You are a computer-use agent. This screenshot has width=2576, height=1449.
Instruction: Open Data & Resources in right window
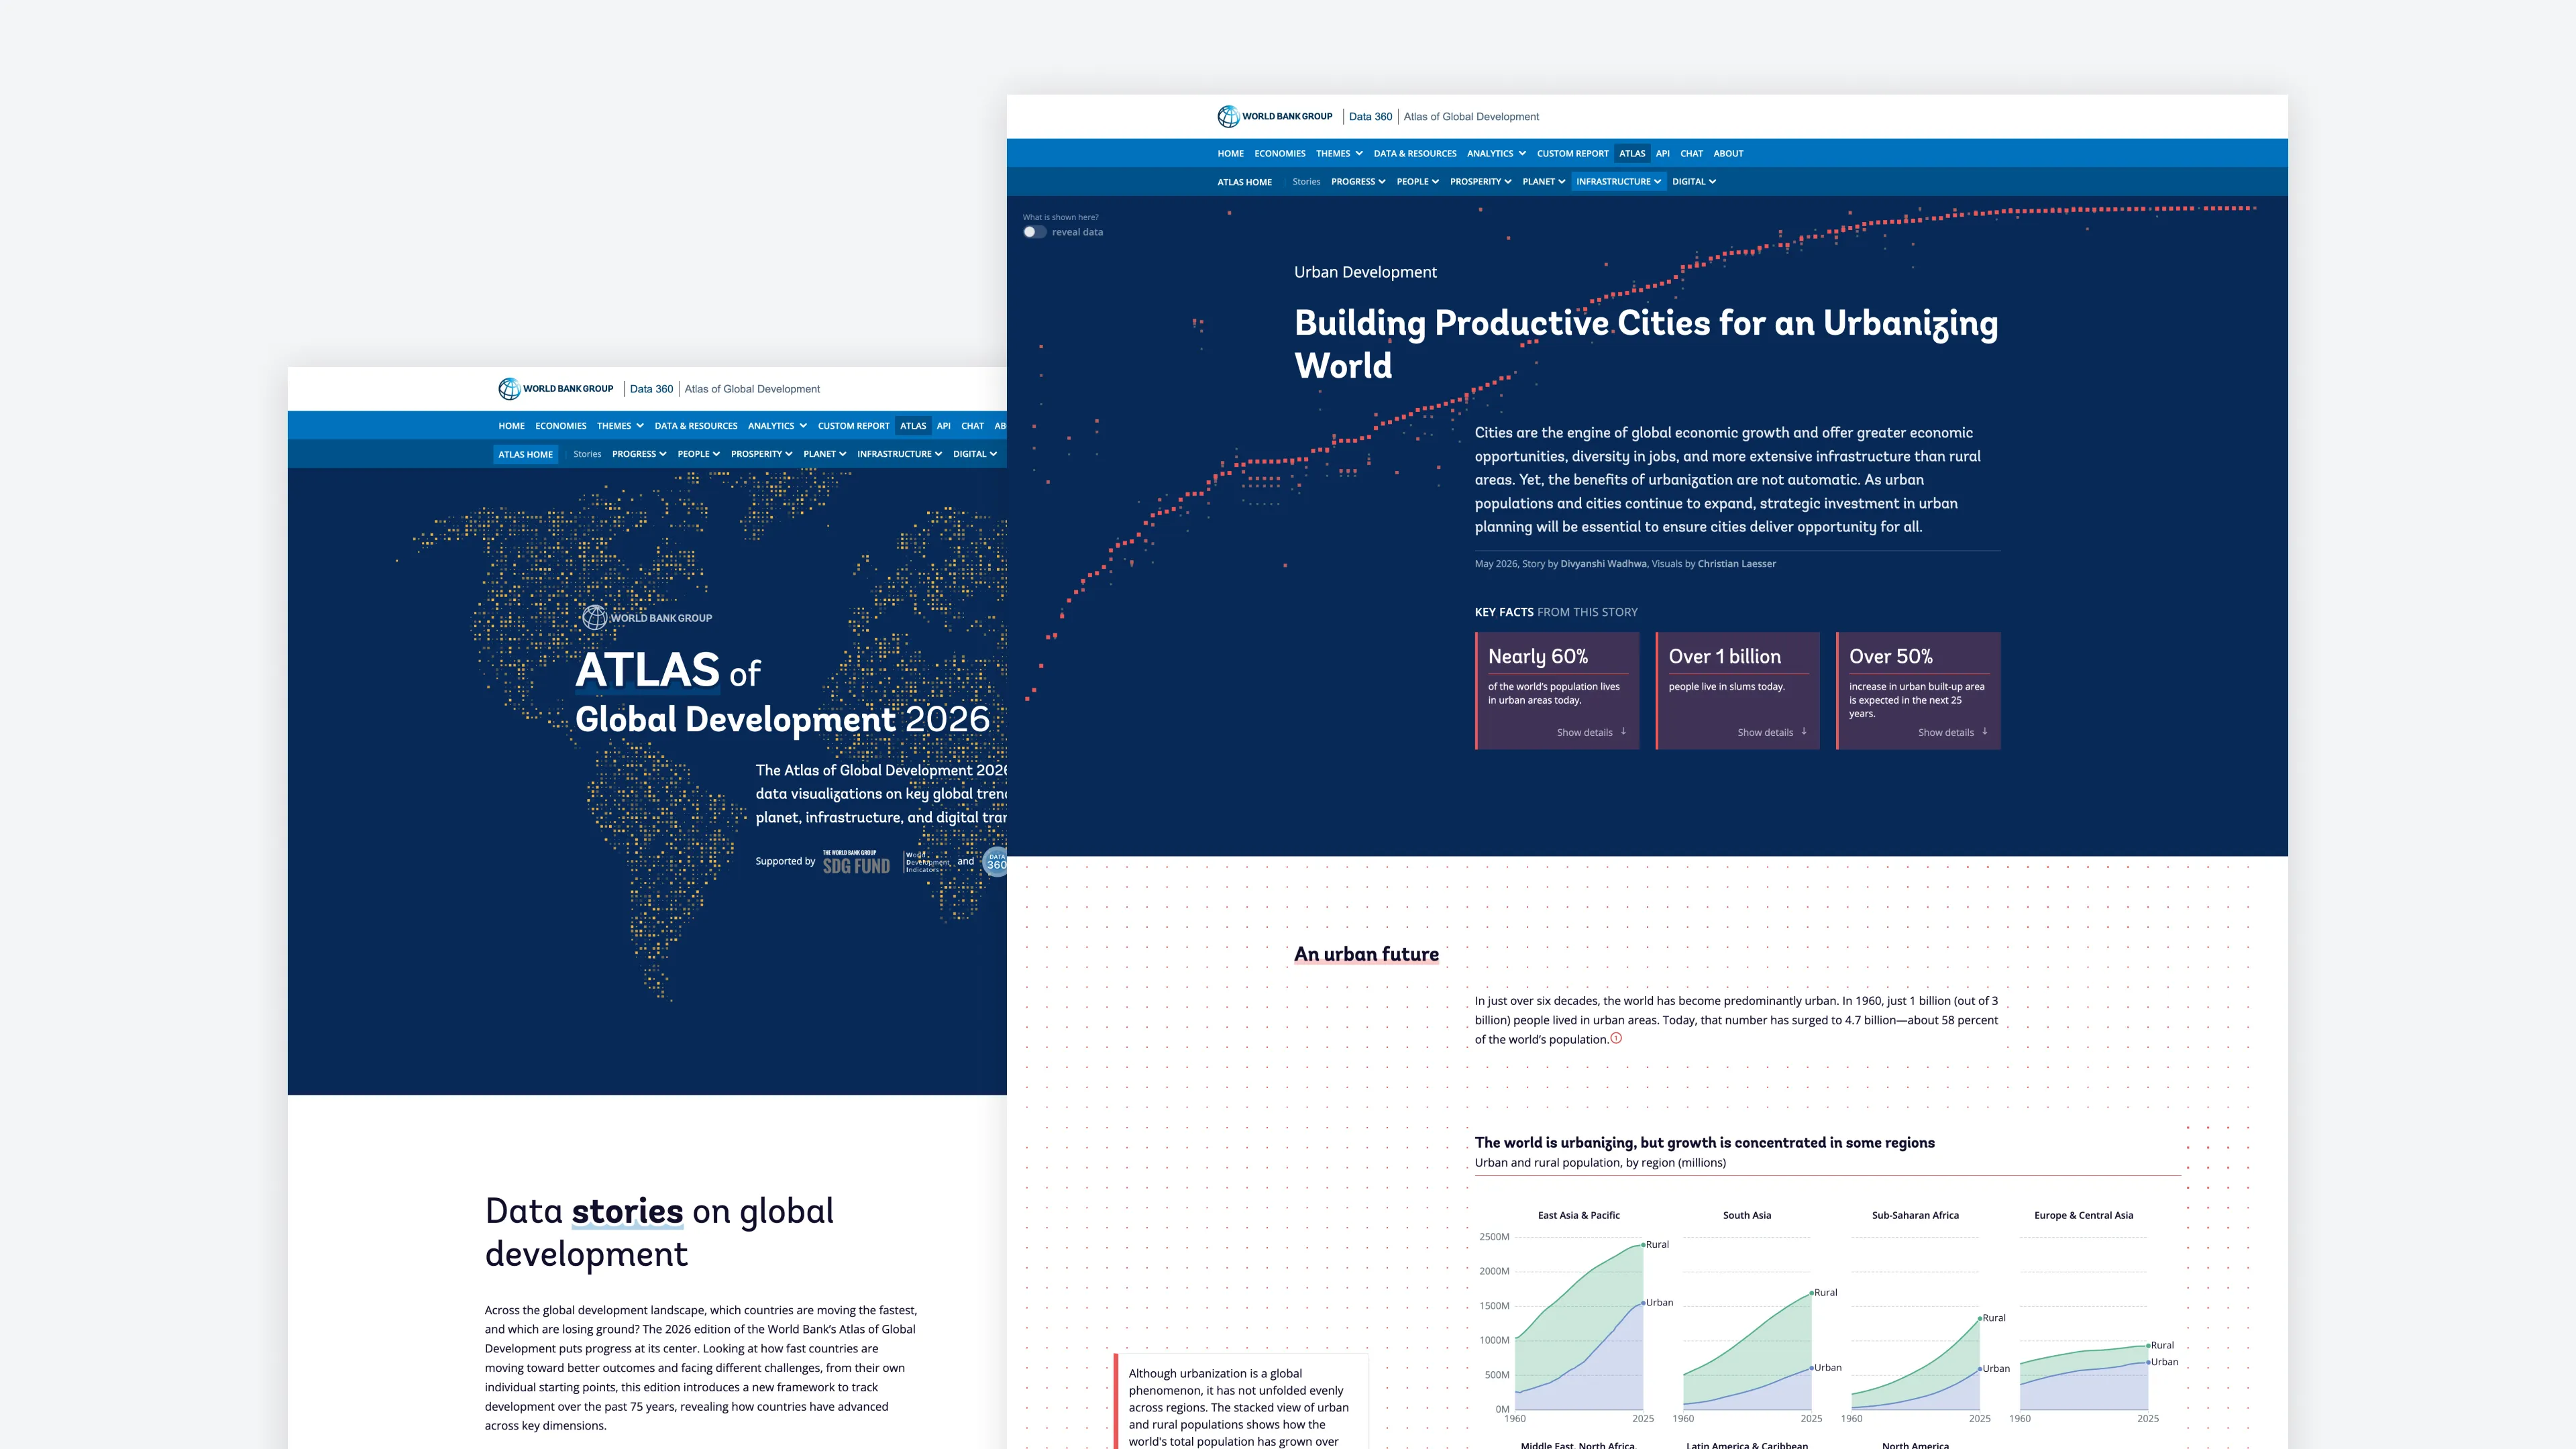tap(1415, 153)
